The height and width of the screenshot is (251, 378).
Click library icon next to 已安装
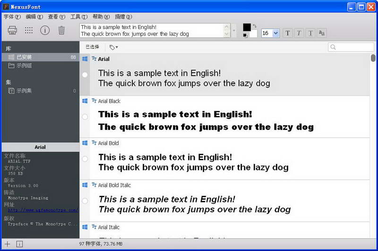click(x=11, y=57)
